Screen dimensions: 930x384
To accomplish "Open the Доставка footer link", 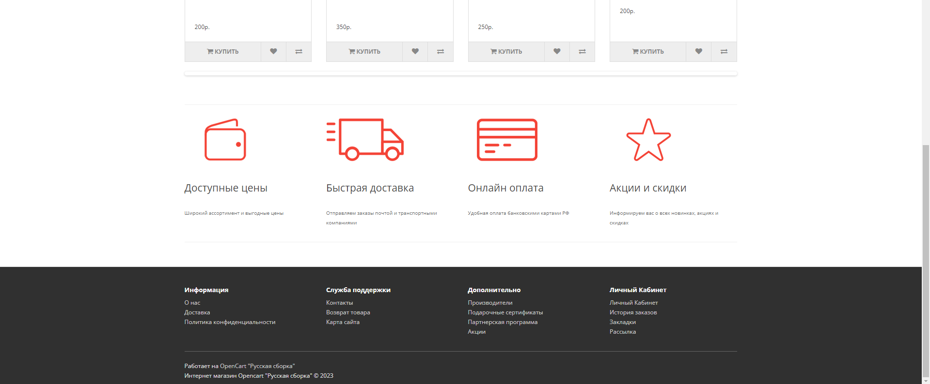I will (x=197, y=312).
